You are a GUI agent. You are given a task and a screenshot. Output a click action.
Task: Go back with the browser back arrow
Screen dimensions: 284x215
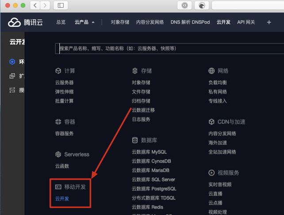[x=35, y=5]
